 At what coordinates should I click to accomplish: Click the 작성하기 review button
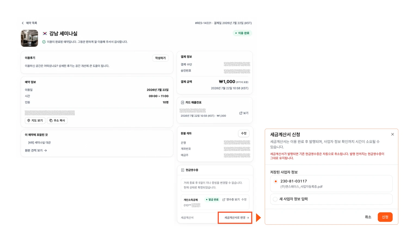click(160, 58)
